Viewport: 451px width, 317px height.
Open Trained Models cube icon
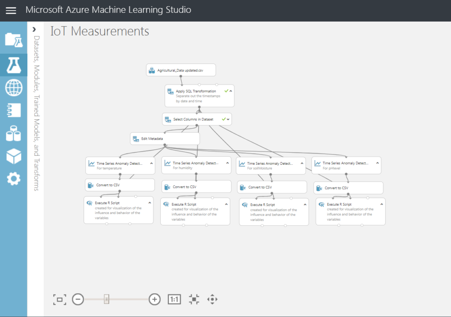pyautogui.click(x=13, y=156)
